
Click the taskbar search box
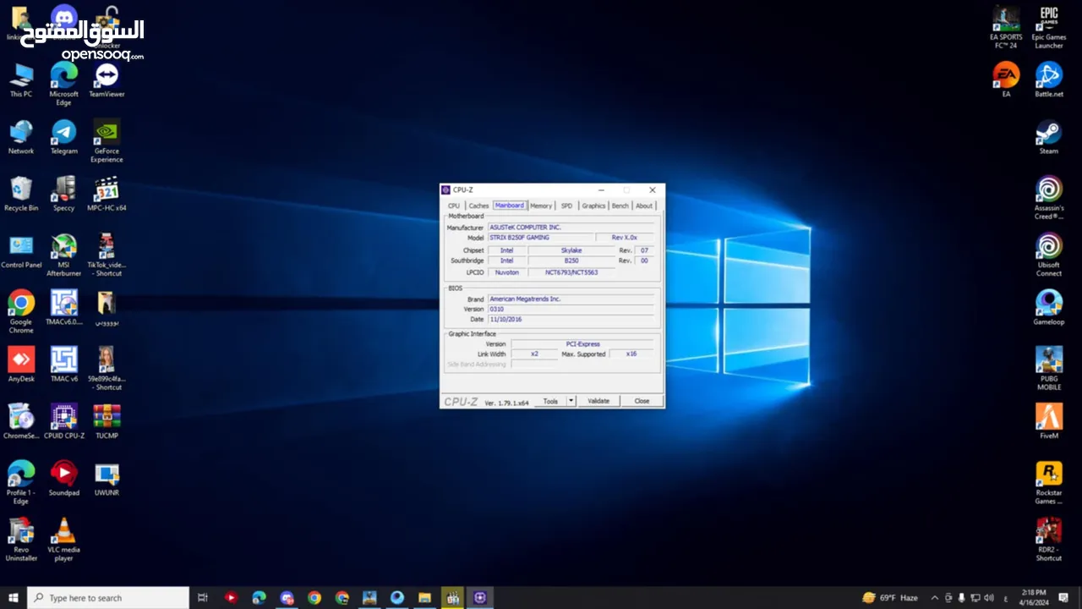tap(108, 598)
